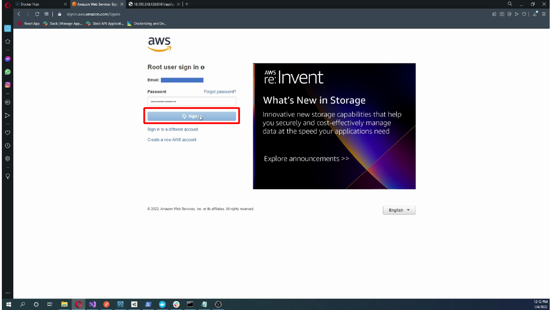The width and height of the screenshot is (552, 310).
Task: Reload the AWS sign-in page
Action: (x=37, y=14)
